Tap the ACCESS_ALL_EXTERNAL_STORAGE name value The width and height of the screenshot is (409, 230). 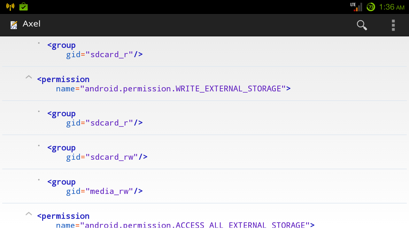pos(195,225)
